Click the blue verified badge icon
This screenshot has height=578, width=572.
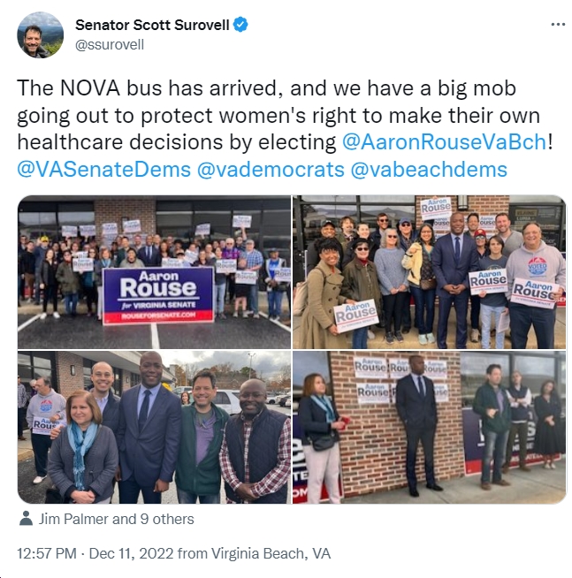tap(240, 25)
